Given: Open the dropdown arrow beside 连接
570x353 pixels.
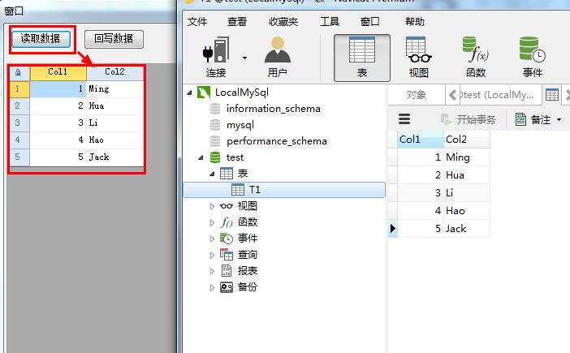Looking at the screenshot, I should pyautogui.click(x=244, y=58).
